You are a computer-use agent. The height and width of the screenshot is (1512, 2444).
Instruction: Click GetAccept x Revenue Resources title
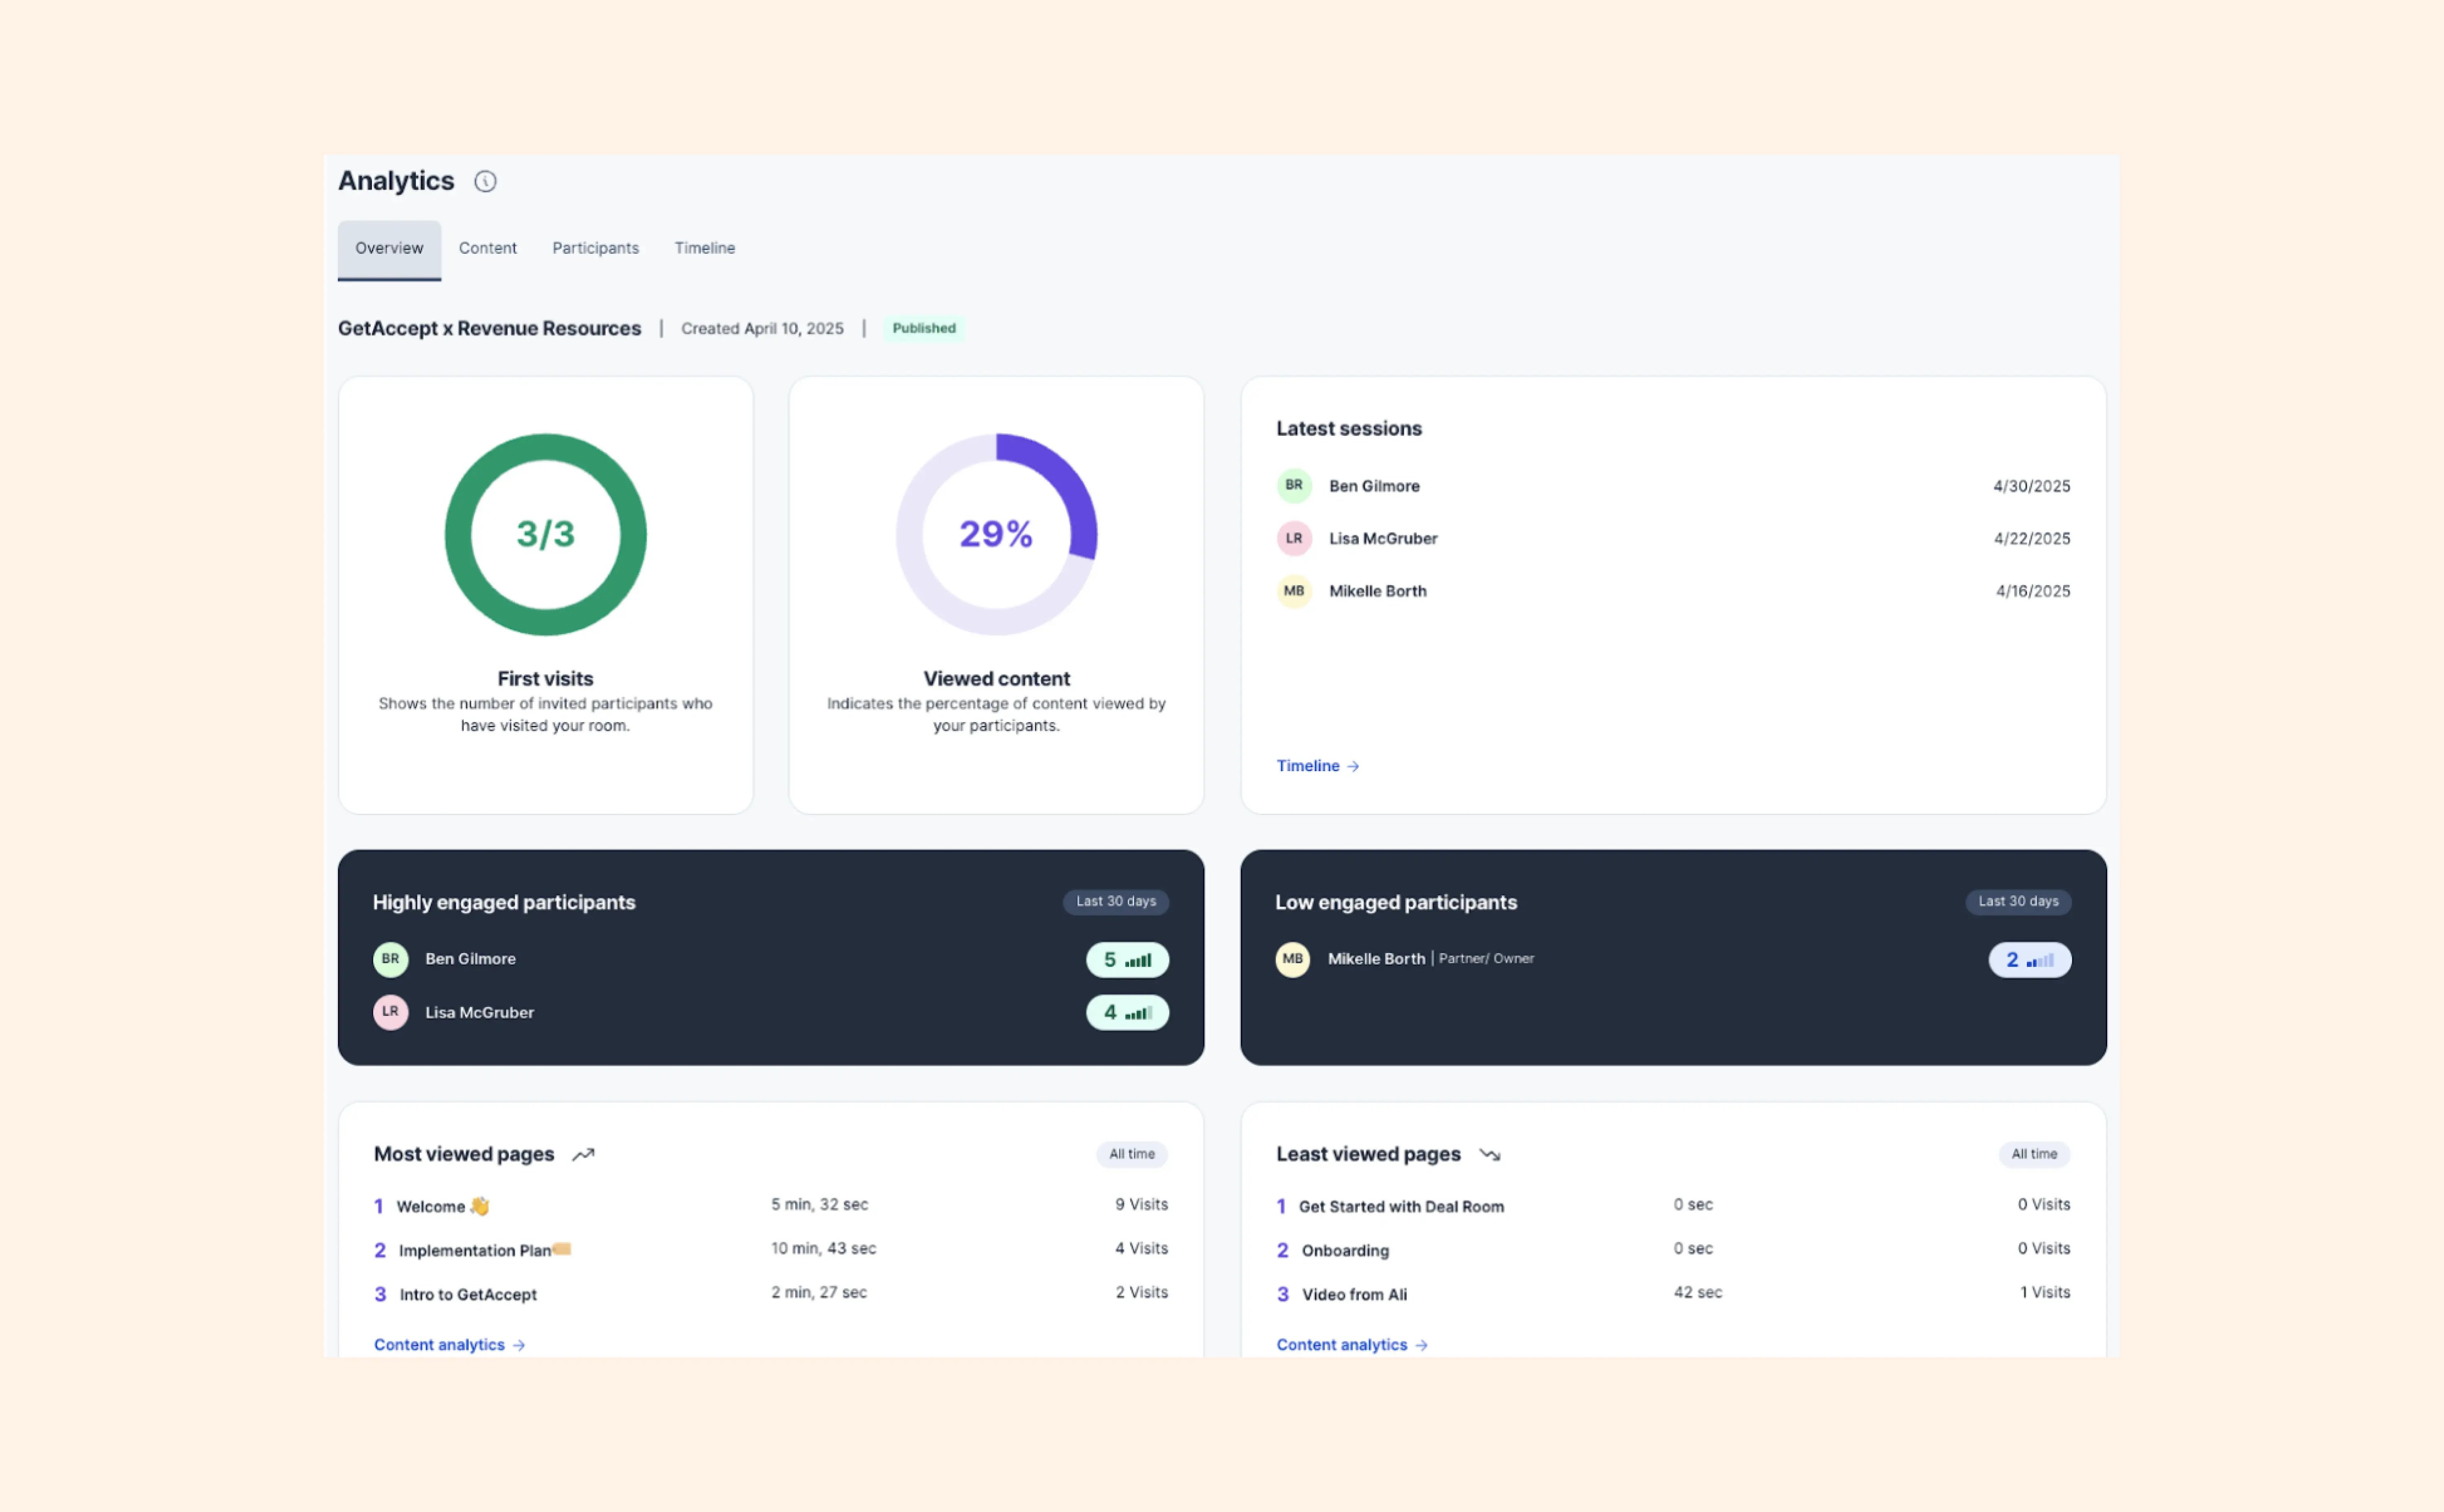tap(489, 329)
